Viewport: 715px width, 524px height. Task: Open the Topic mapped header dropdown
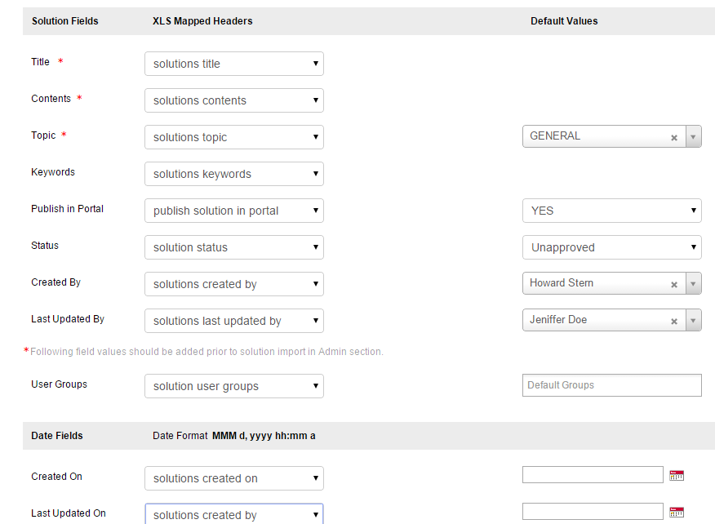(233, 137)
